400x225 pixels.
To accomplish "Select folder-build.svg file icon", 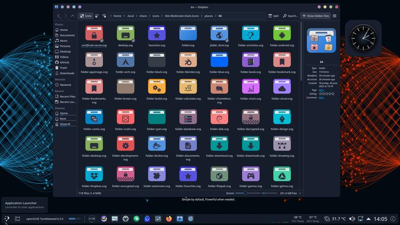I will click(157, 86).
